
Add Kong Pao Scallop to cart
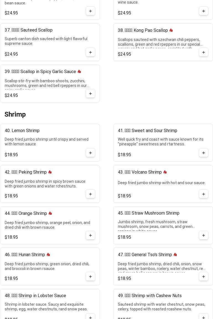point(204,52)
